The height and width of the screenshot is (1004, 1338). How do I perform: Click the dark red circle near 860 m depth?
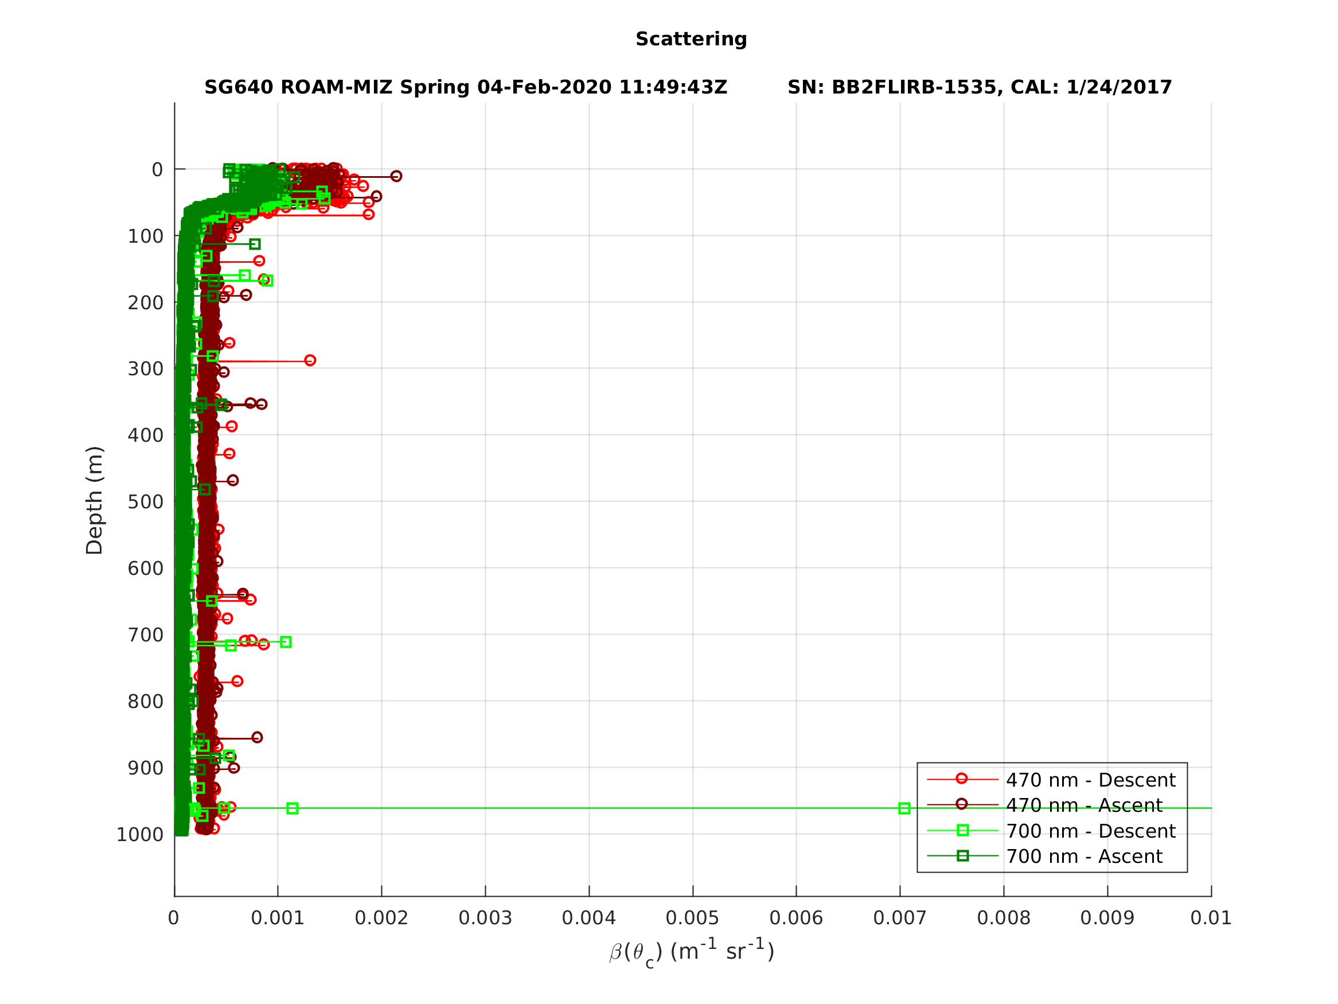(257, 737)
